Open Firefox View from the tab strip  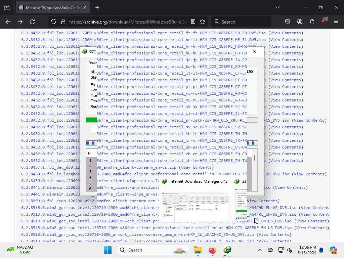pyautogui.click(x=7, y=8)
